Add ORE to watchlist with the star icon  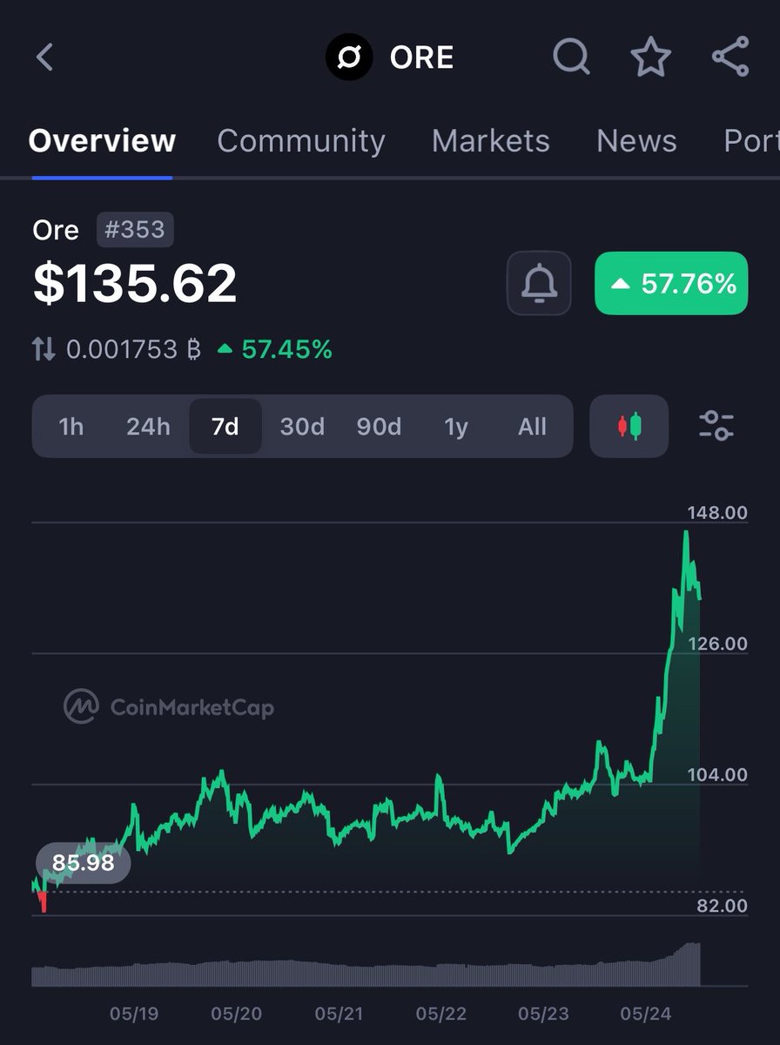pyautogui.click(x=650, y=57)
